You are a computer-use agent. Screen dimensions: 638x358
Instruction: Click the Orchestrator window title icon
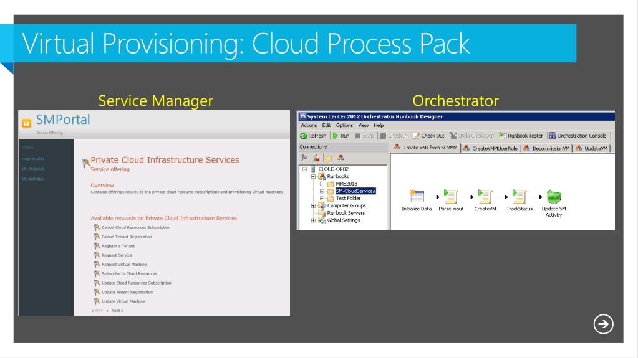[302, 116]
